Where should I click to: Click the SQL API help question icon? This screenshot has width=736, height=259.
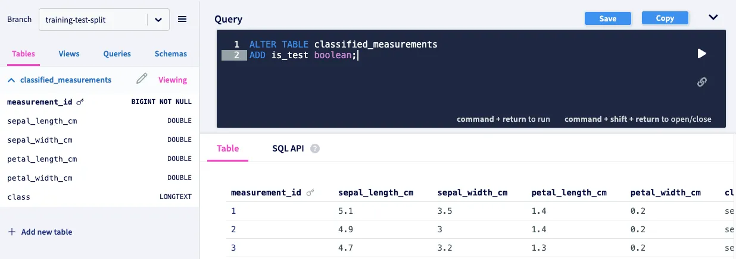315,149
